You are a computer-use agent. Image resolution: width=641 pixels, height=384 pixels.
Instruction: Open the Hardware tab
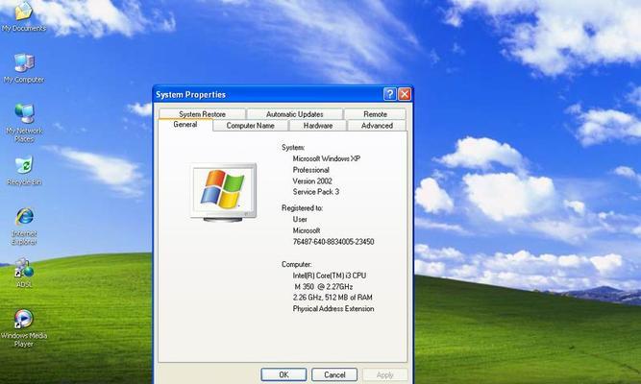318,126
